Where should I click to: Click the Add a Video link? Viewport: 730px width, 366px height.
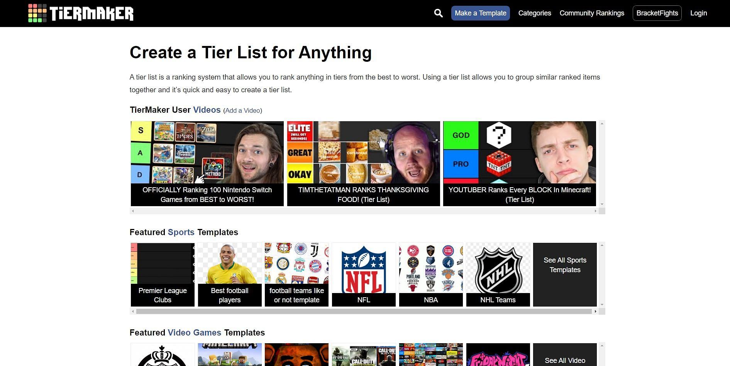tap(243, 111)
